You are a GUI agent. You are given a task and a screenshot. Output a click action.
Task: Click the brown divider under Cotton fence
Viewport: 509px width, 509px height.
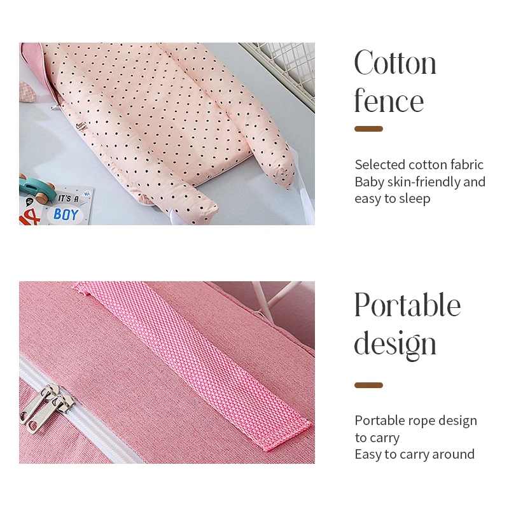pyautogui.click(x=369, y=129)
